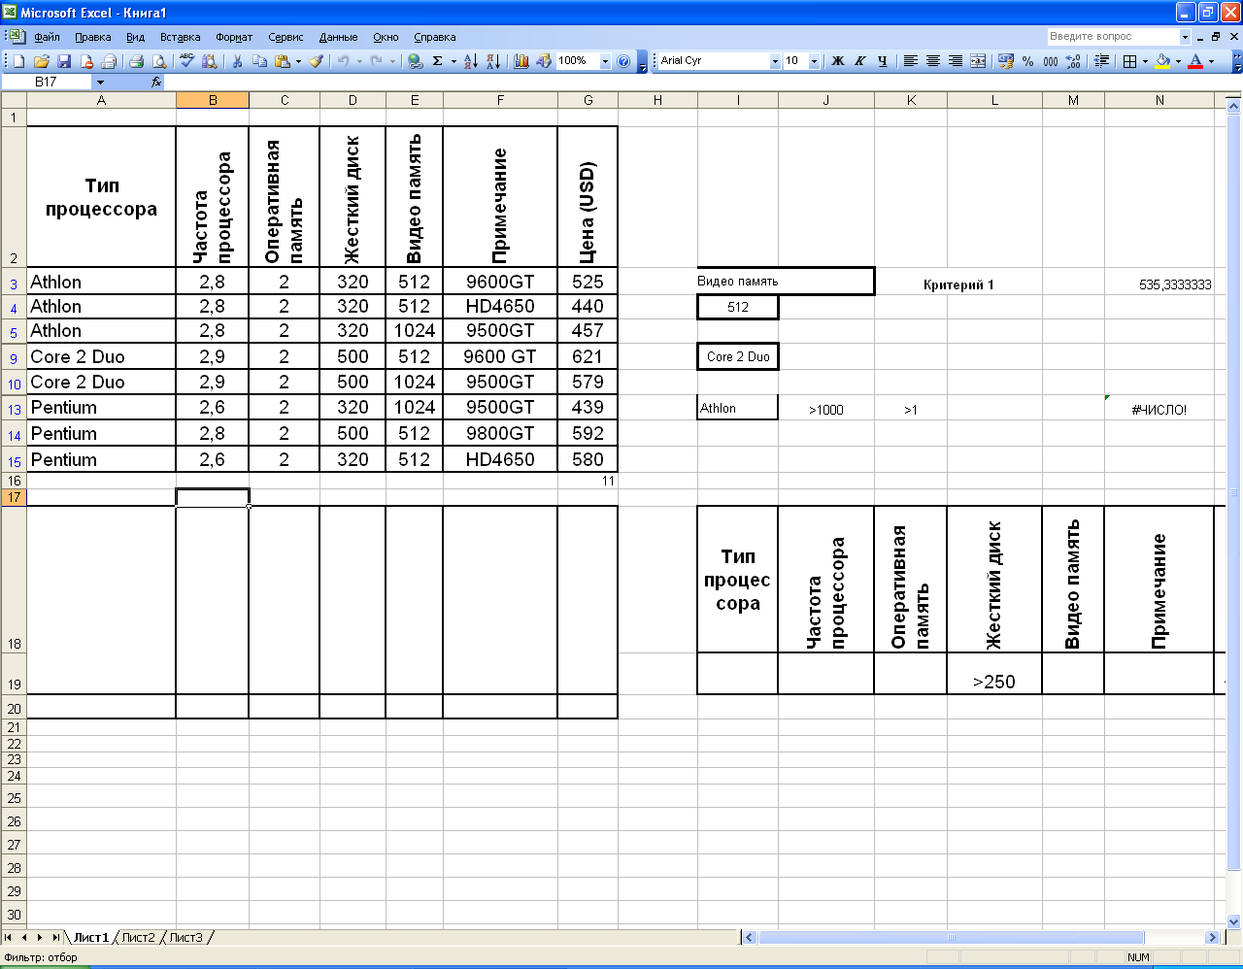The height and width of the screenshot is (969, 1243).
Task: Toggle Merge and Center
Action: 978,61
